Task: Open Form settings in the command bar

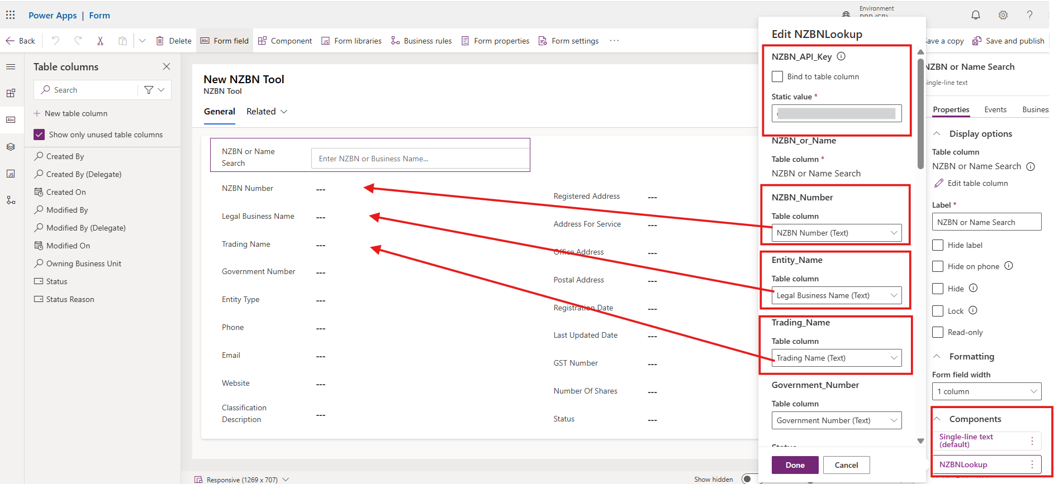Action: (568, 41)
